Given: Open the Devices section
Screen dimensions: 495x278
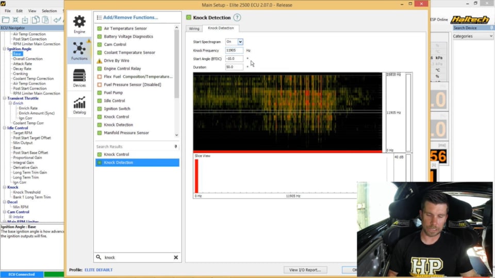Looking at the screenshot, I should tap(79, 78).
